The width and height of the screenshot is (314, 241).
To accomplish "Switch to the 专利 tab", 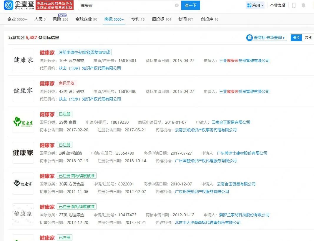I will pos(138,19).
